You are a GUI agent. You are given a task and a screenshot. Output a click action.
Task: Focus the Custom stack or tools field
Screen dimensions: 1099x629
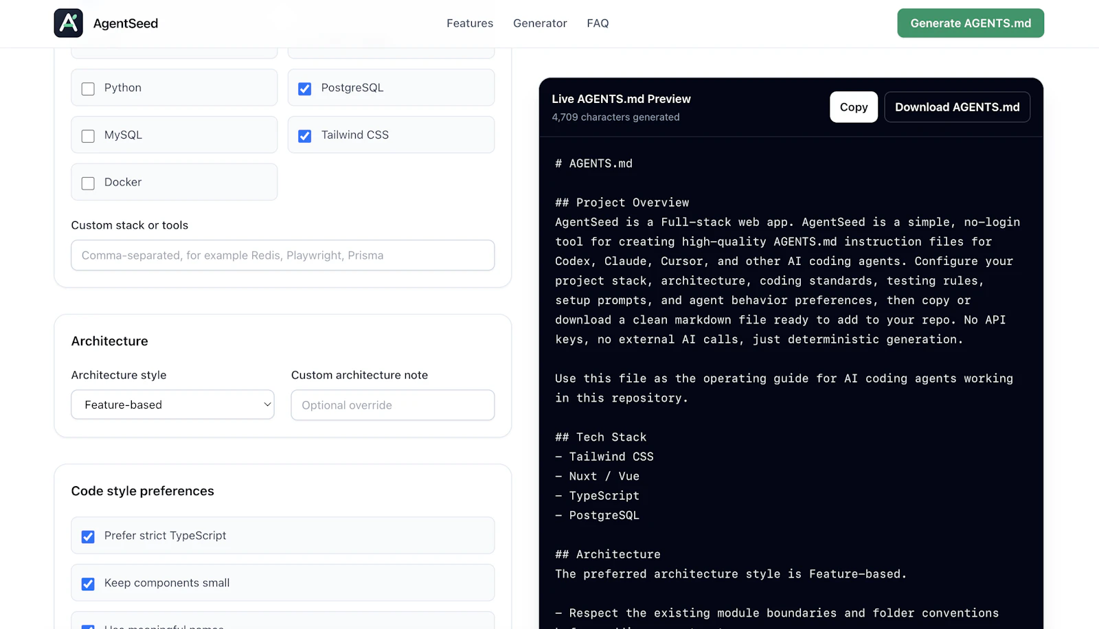point(283,255)
